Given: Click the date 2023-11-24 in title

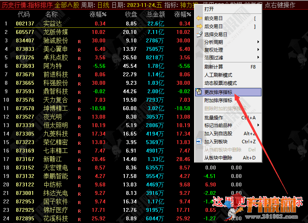Looking at the screenshot, I should (141, 5).
